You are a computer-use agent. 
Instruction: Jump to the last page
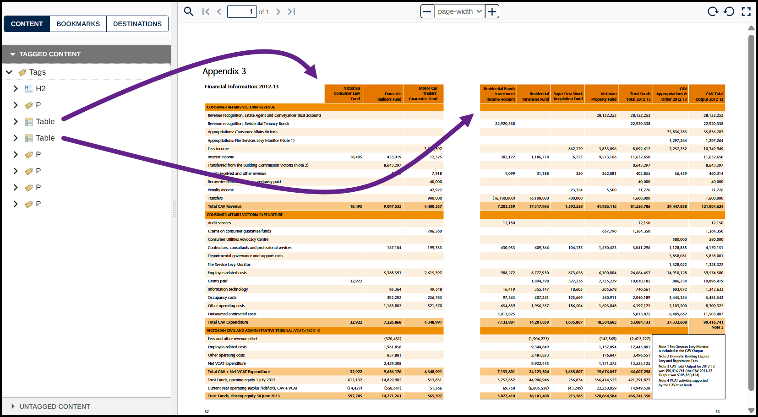pos(291,11)
